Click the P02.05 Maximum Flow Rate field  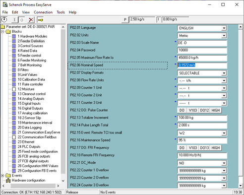point(202,58)
